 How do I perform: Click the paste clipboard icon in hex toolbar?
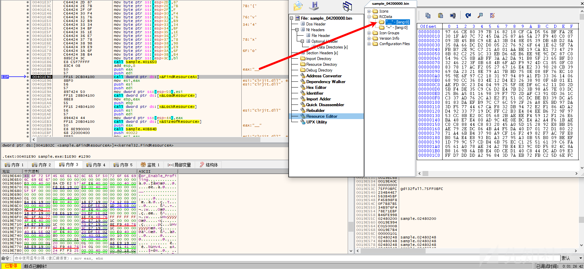[x=441, y=16]
